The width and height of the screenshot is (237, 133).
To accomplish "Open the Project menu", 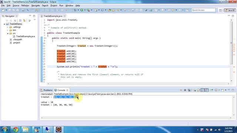I will pyautogui.click(x=54, y=6).
